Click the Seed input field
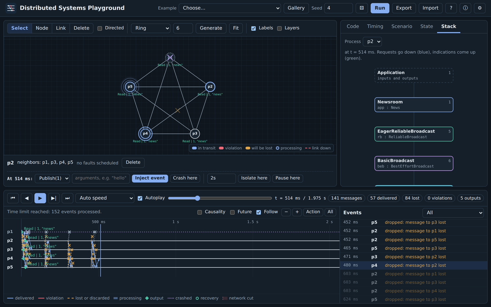 click(x=338, y=8)
